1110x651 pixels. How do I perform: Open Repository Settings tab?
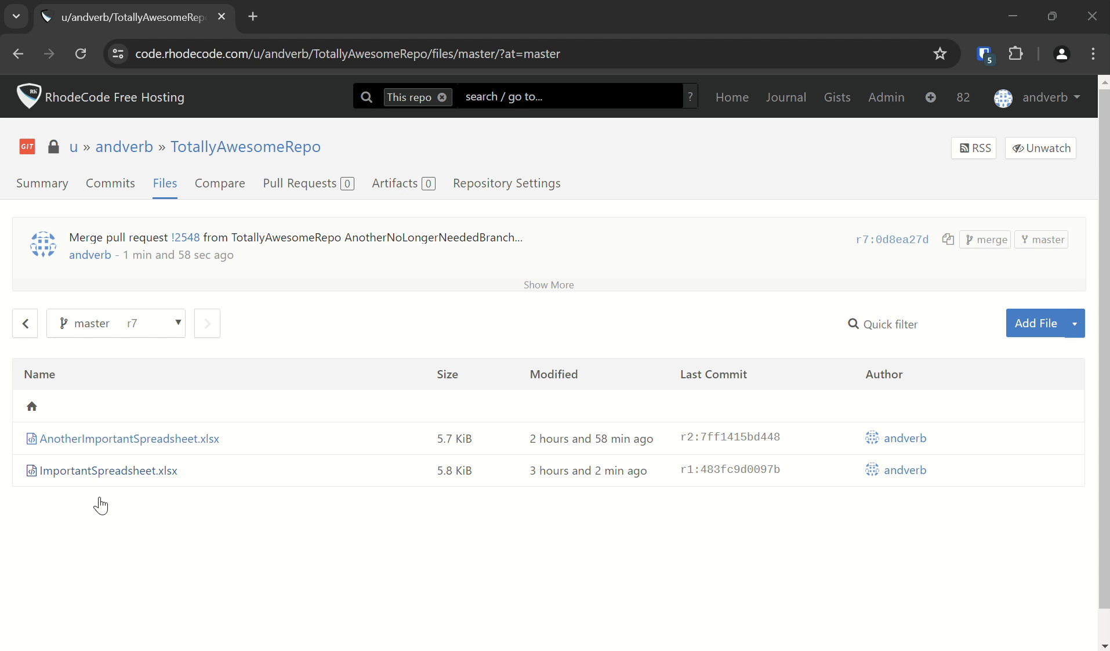point(507,183)
